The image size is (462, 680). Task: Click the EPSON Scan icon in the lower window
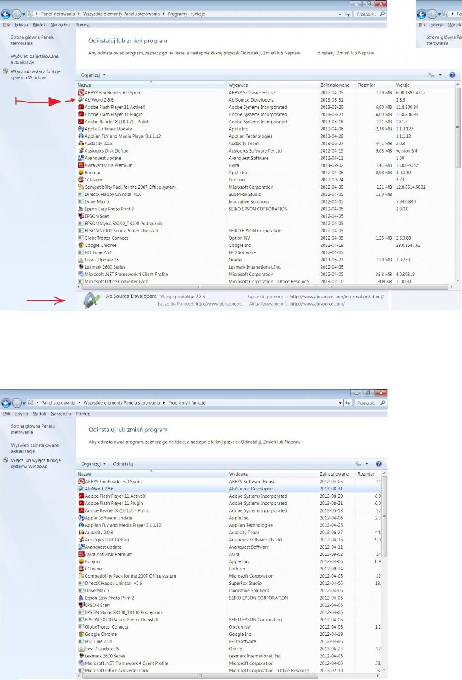pyautogui.click(x=82, y=605)
